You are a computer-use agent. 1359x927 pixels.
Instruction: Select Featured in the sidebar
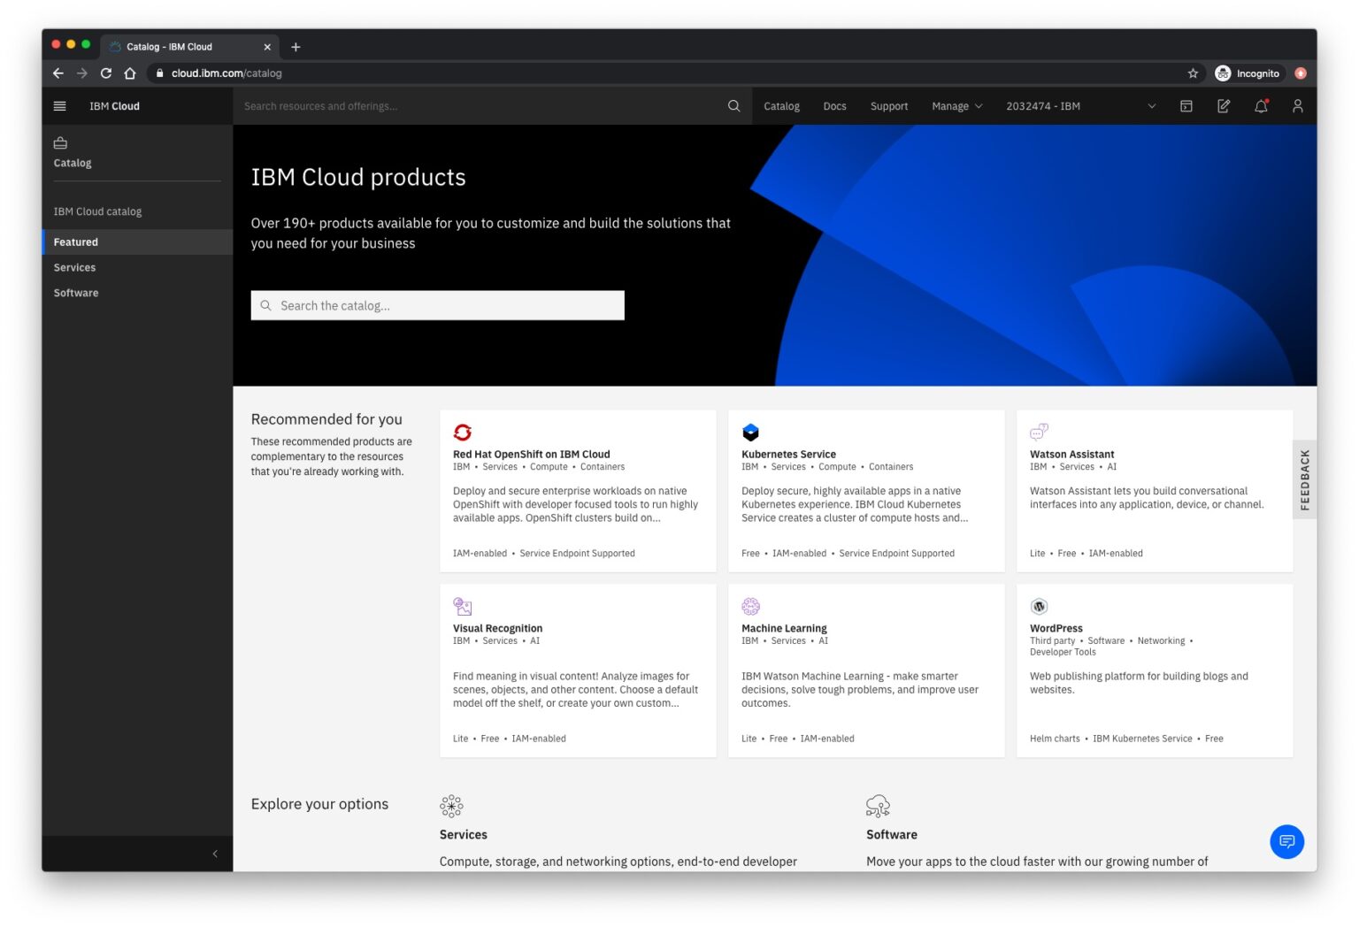[137, 242]
